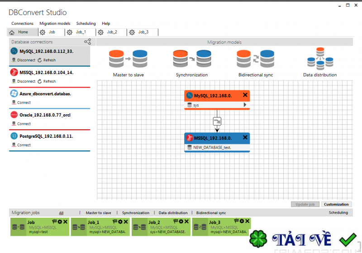The width and height of the screenshot is (362, 253).
Task: Filter jobs by Master to slave
Action: [98, 213]
